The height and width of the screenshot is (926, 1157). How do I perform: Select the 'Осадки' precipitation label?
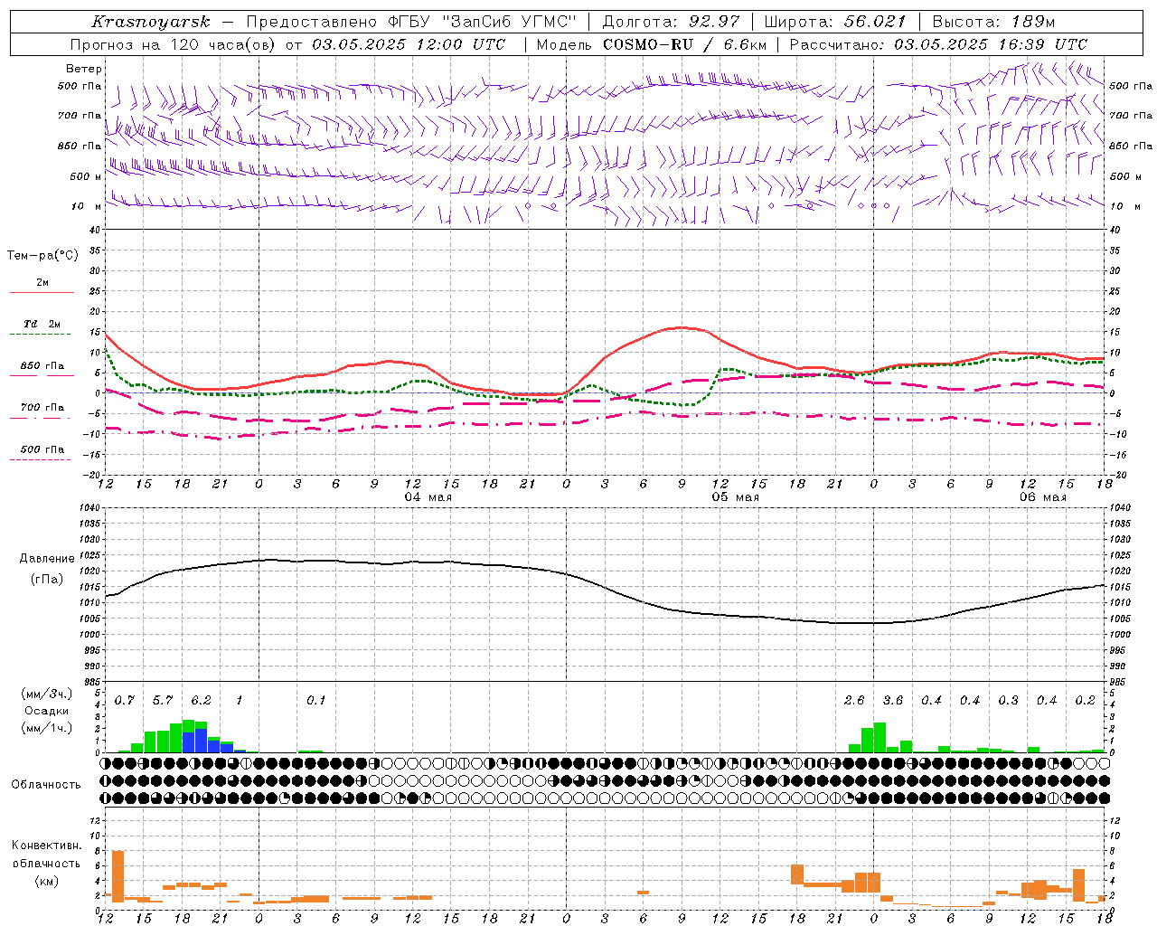tap(47, 711)
